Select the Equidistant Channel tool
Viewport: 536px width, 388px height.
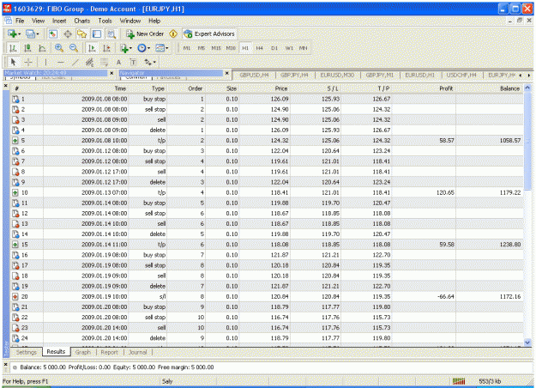point(89,63)
